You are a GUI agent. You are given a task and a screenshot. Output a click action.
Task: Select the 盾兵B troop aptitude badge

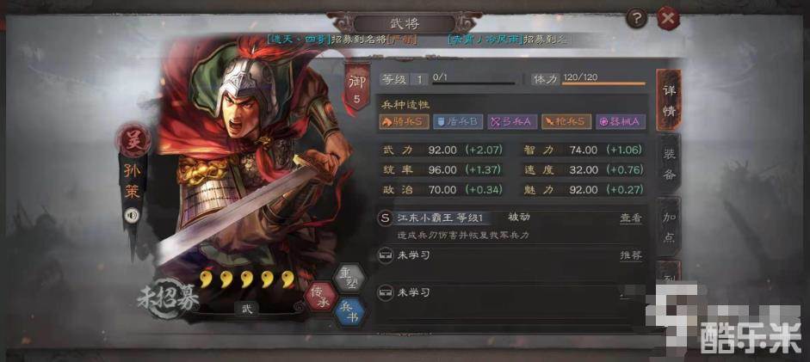(x=460, y=122)
